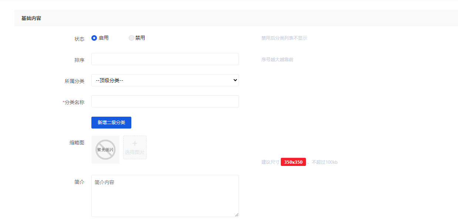The width and height of the screenshot is (458, 223).
Task: Click inside the 简介内容 textarea
Action: coord(165,196)
